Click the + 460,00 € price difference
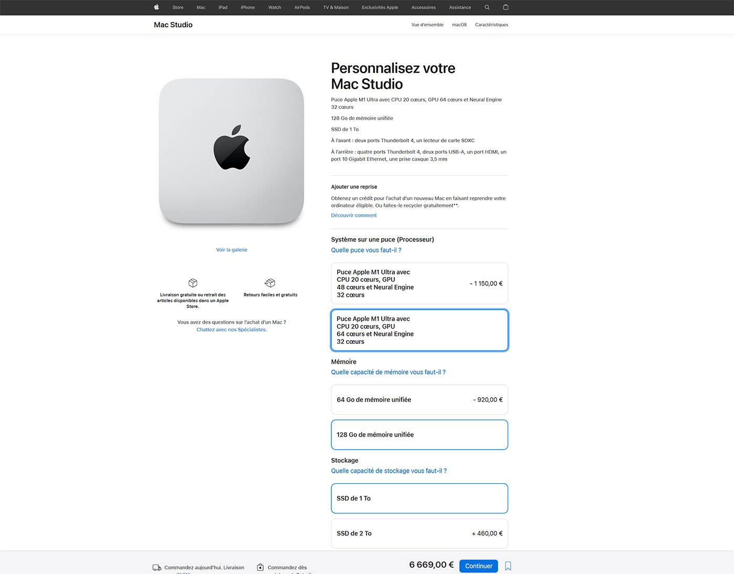The image size is (734, 574). click(487, 534)
